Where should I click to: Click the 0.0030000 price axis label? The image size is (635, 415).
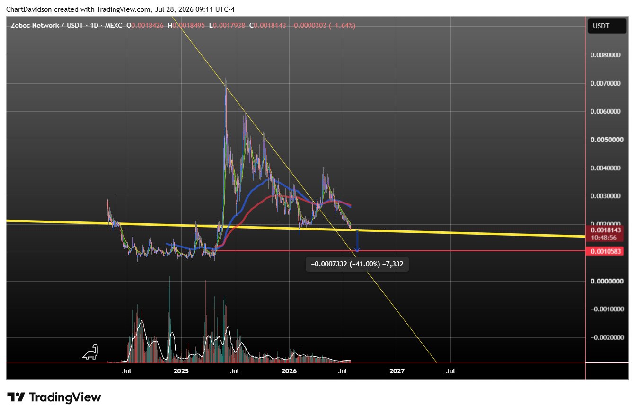[x=605, y=196]
